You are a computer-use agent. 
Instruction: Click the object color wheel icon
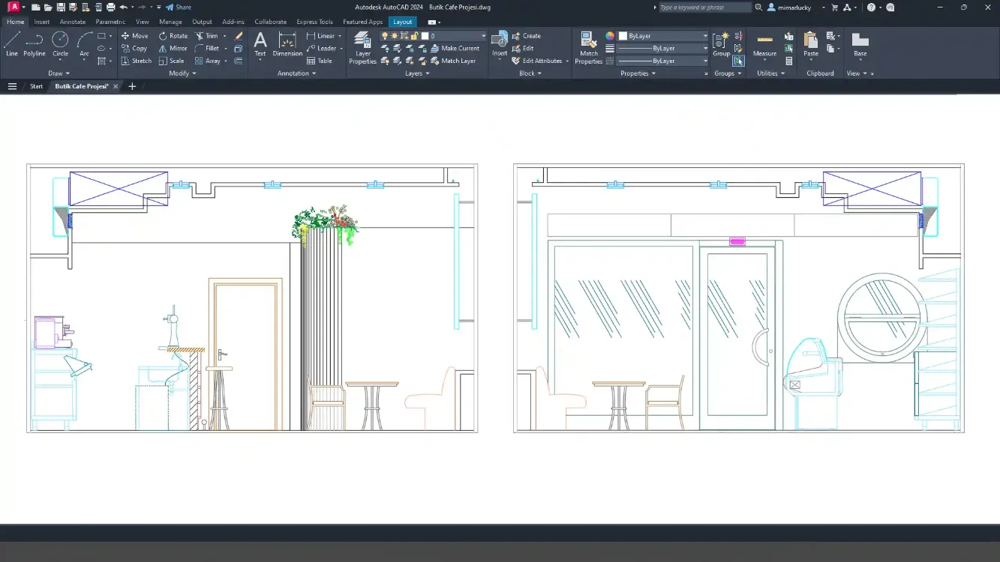pos(610,36)
